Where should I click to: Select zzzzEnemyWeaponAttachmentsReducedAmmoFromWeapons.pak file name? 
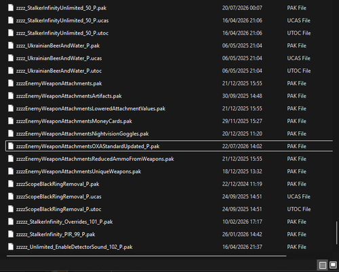[95, 159]
